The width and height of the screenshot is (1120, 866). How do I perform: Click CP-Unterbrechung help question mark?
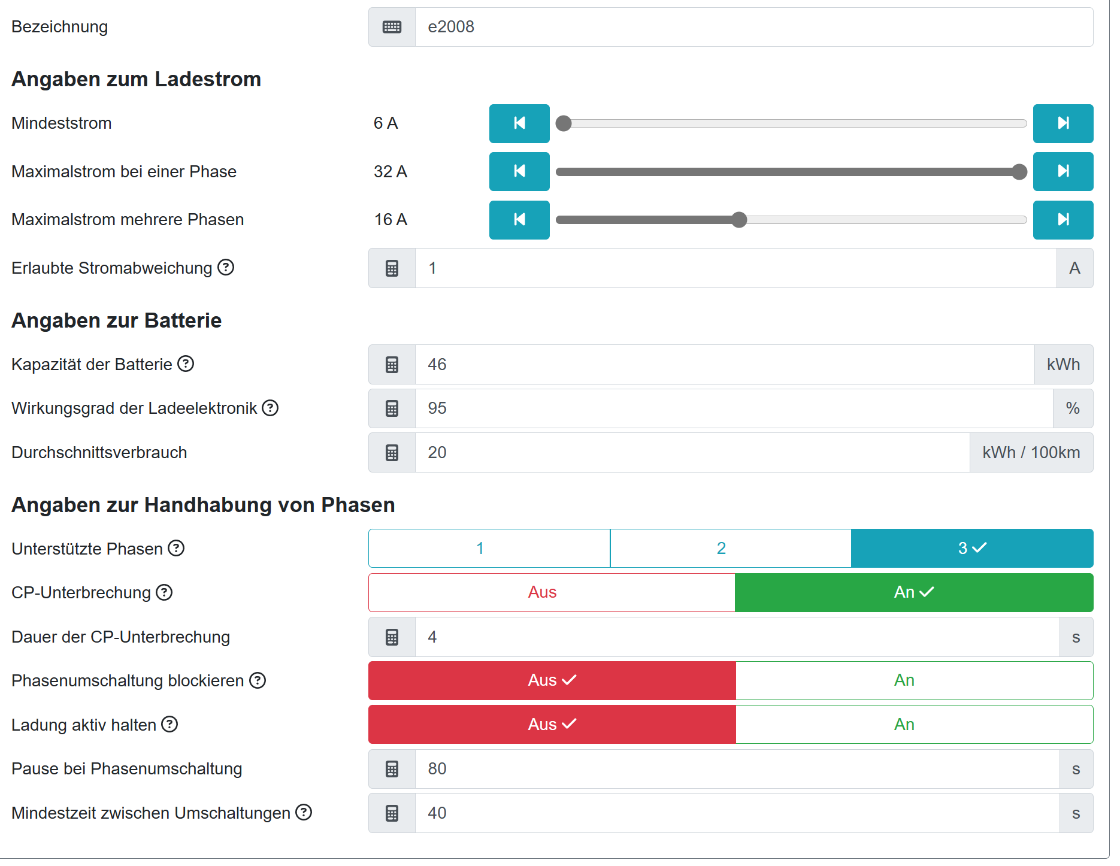click(x=164, y=592)
